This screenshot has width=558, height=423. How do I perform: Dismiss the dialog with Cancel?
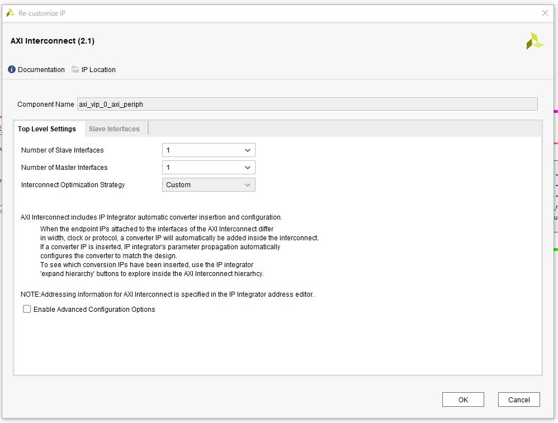(519, 399)
